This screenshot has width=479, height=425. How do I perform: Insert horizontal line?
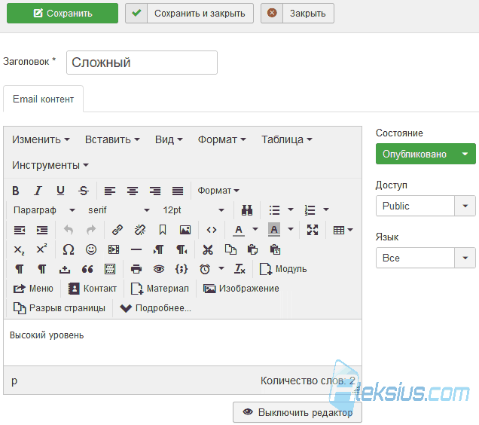[x=136, y=250]
